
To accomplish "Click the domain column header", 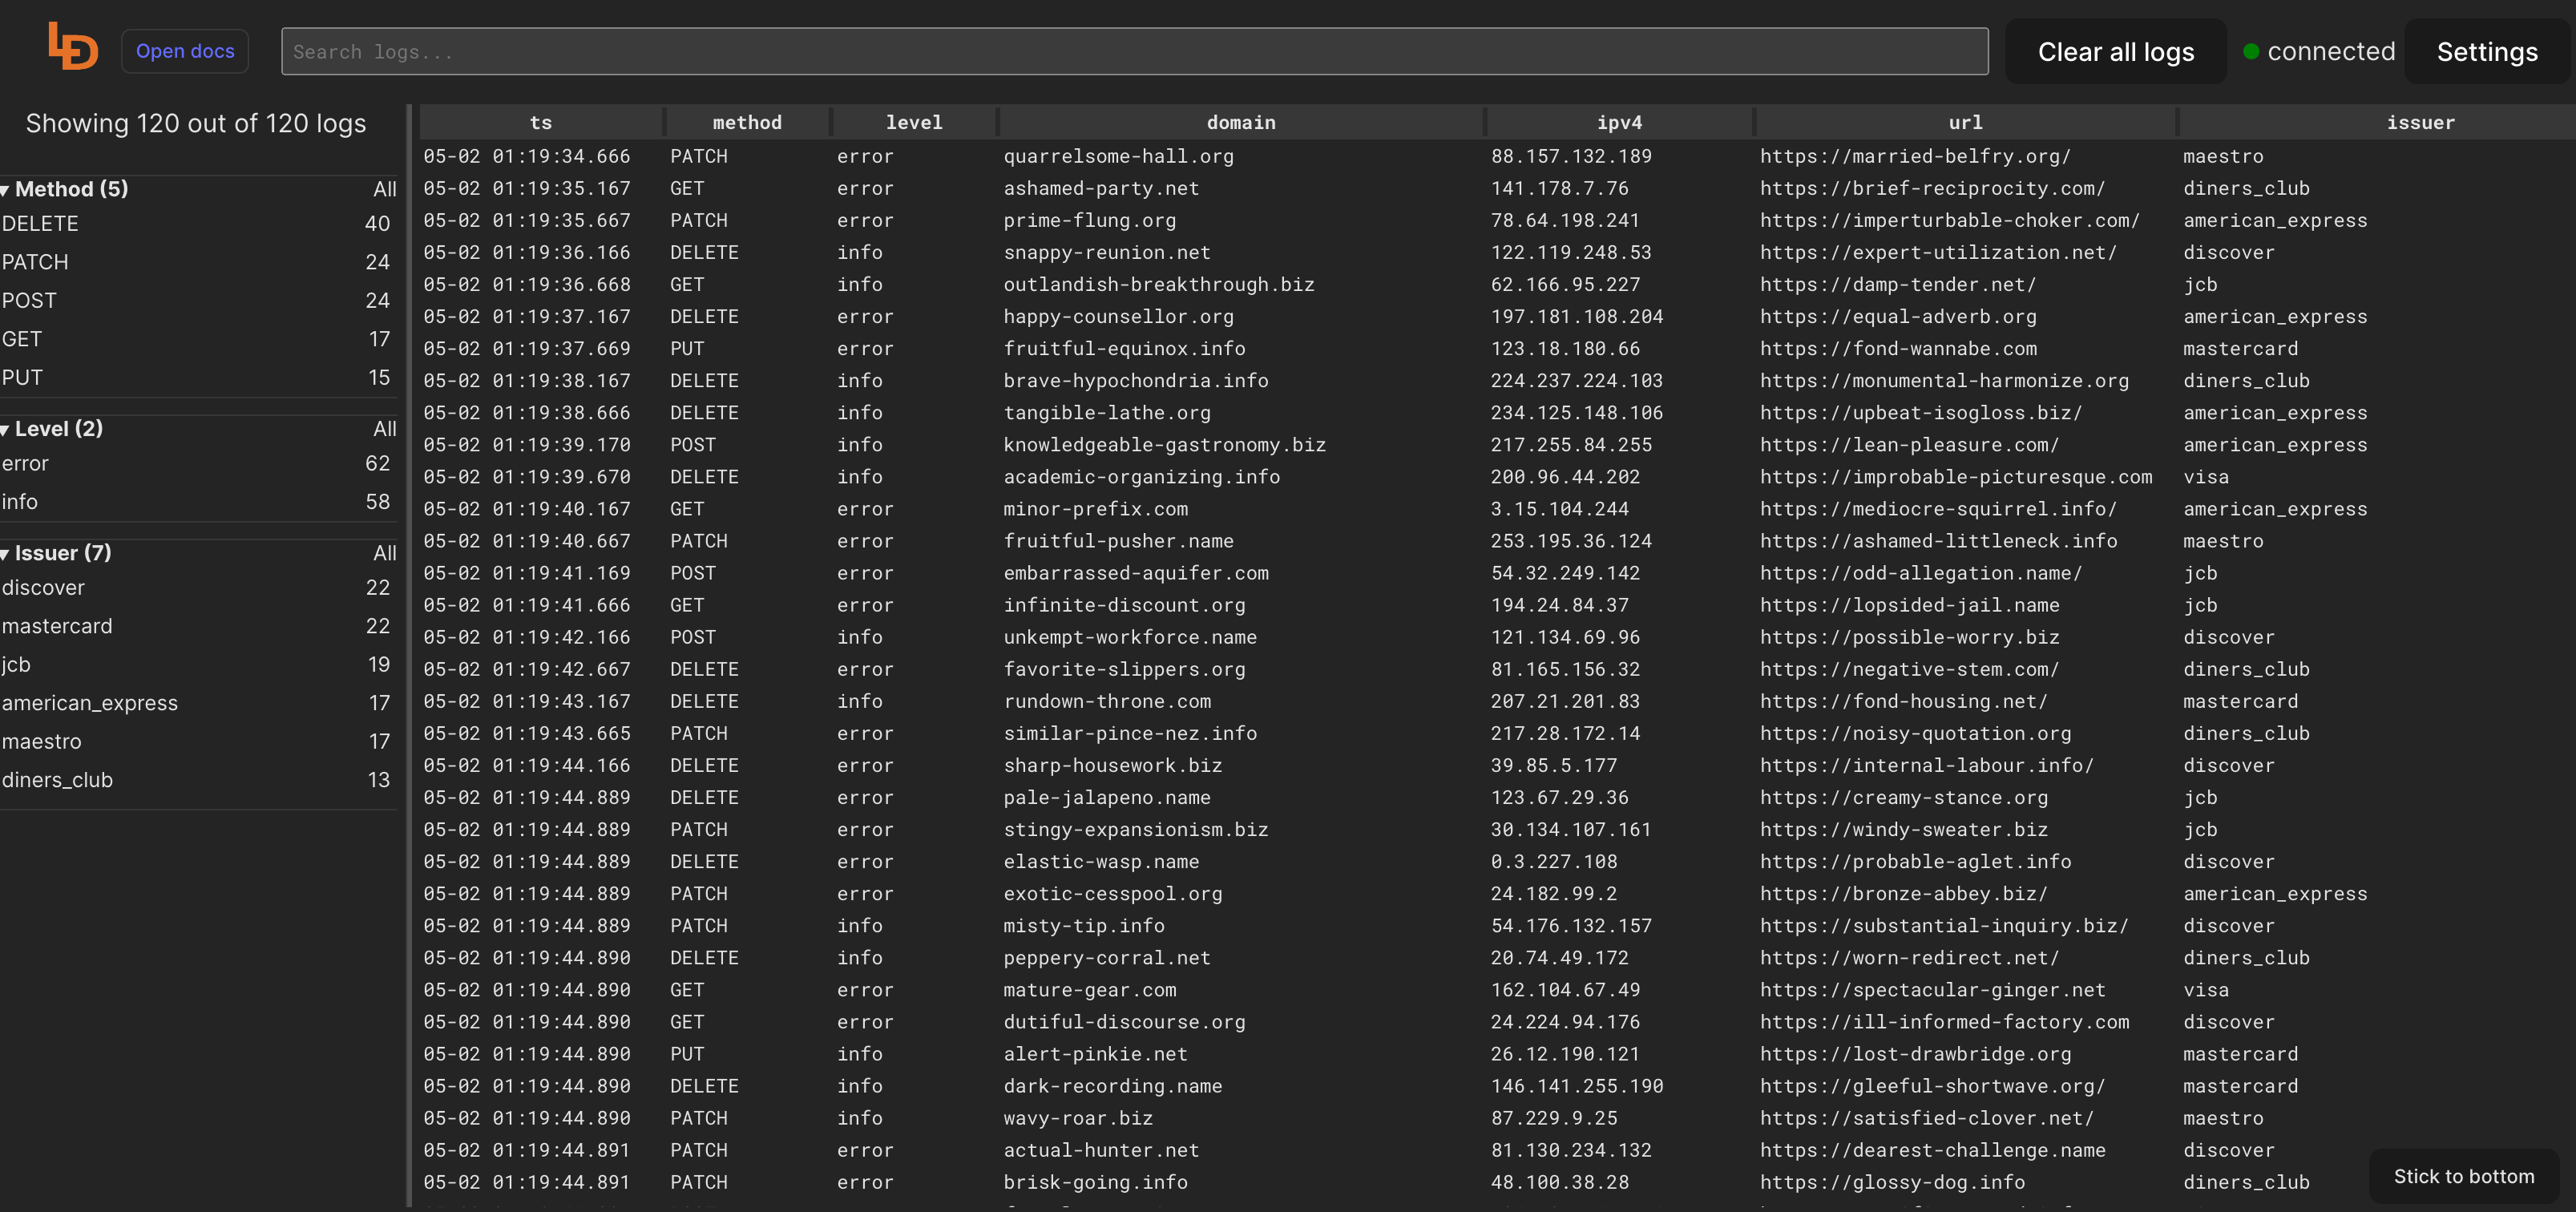I will (x=1240, y=123).
